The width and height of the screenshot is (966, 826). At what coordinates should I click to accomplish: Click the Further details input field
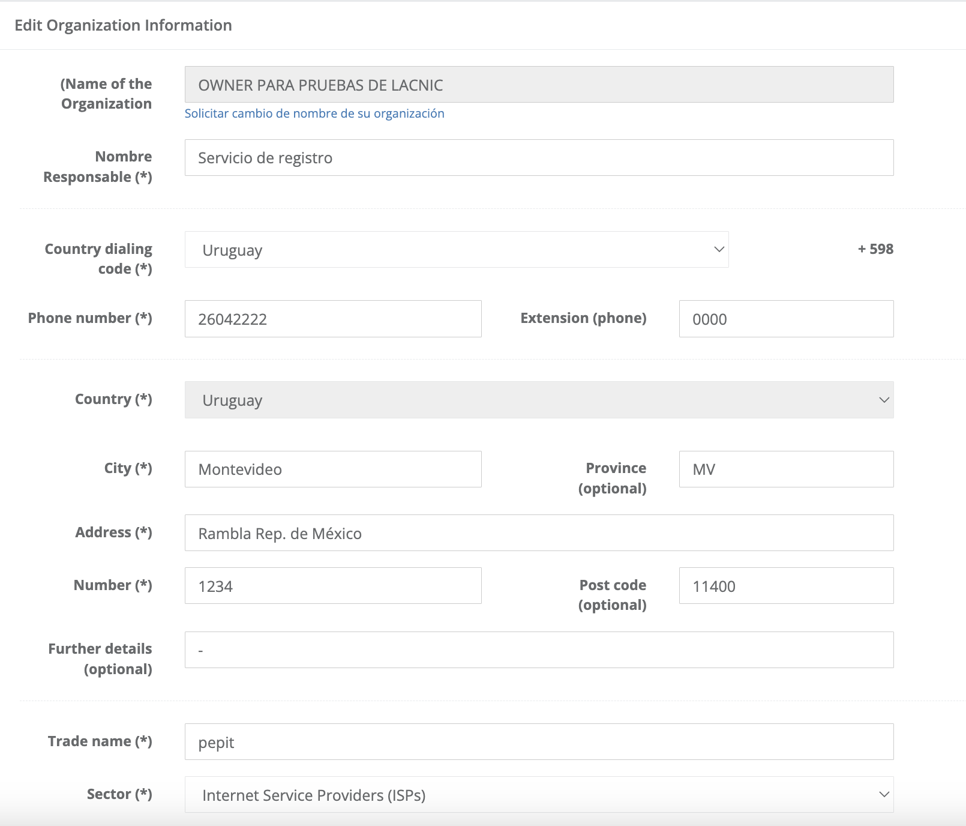(538, 650)
